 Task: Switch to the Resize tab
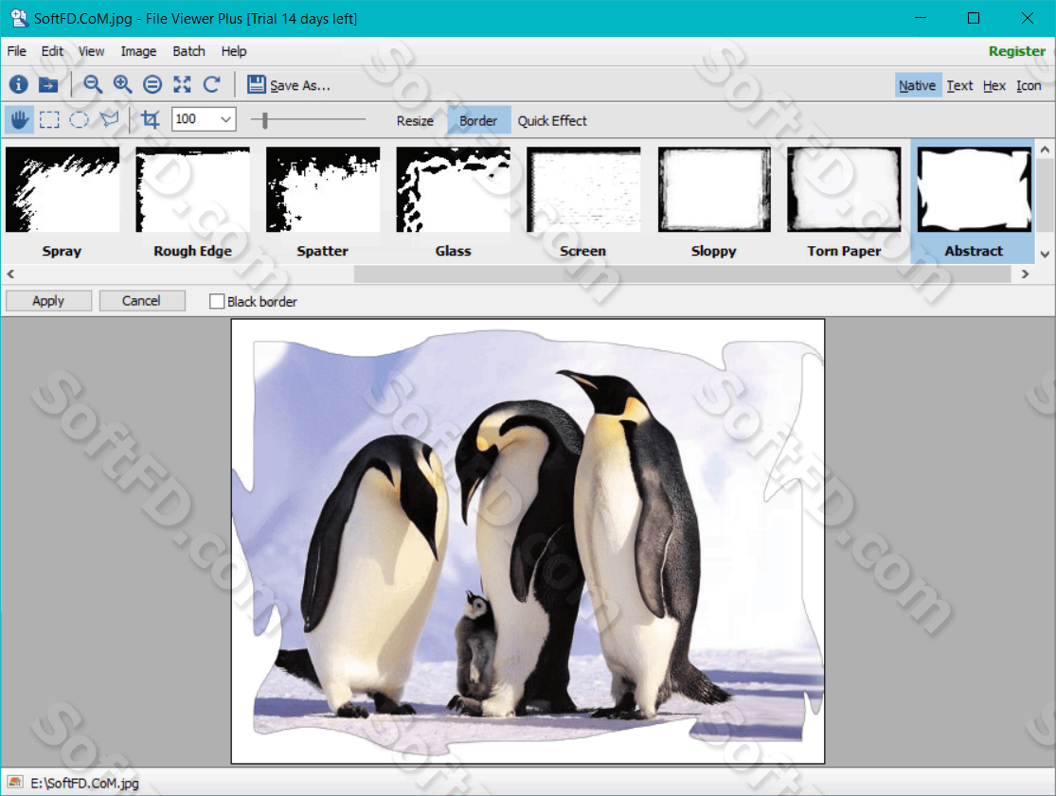pos(415,121)
